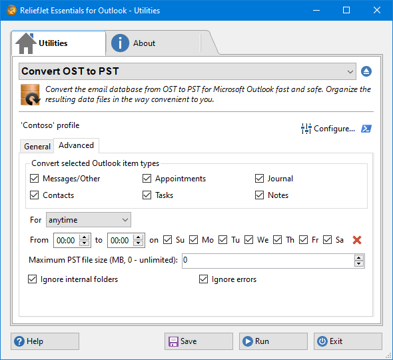The height and width of the screenshot is (360, 393).
Task: Uncheck the Su day checkbox
Action: 167,240
